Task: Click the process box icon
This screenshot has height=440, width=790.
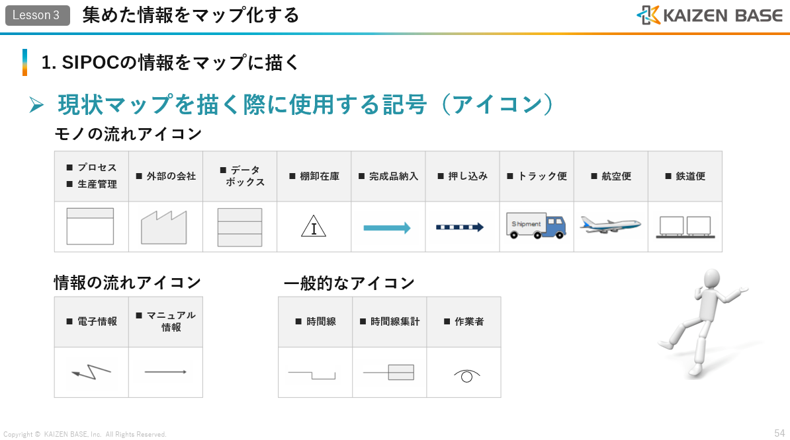Action: click(x=91, y=227)
